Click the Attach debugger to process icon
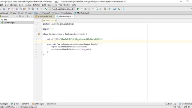Viewport: 192px width, 108px height. click(97, 9)
